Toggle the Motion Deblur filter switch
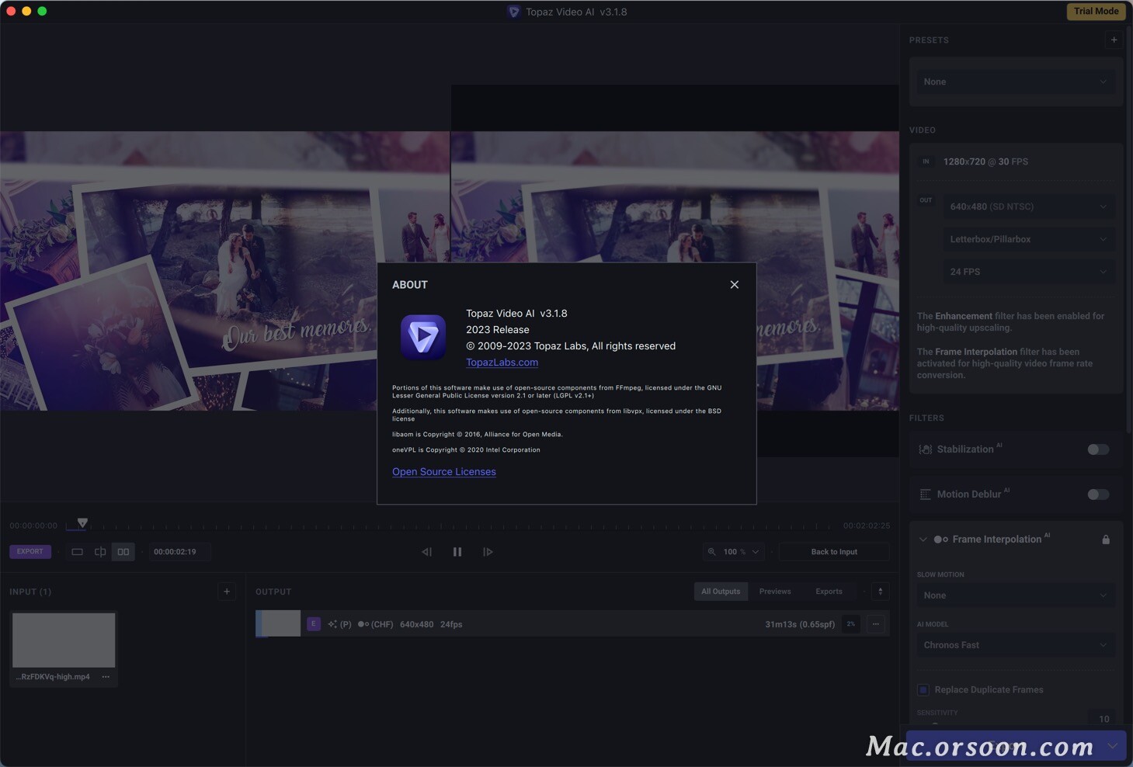Image resolution: width=1133 pixels, height=767 pixels. point(1097,495)
